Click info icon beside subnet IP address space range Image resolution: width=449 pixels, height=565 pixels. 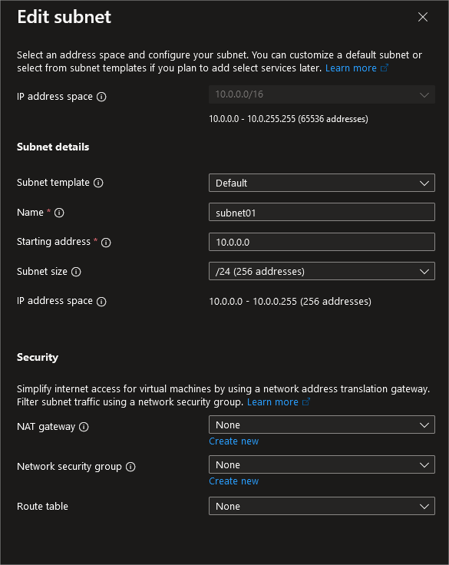click(101, 301)
